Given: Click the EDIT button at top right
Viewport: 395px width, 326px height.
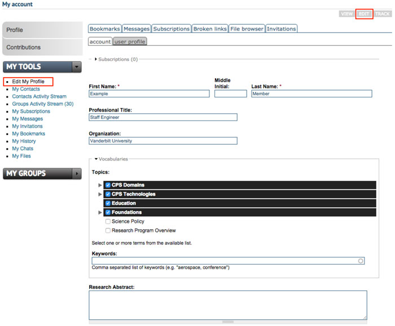Looking at the screenshot, I should (364, 14).
